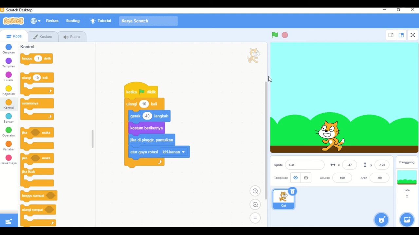Click the workspace vertical scrollbar
Screen dimensions: 419x235
(265, 140)
